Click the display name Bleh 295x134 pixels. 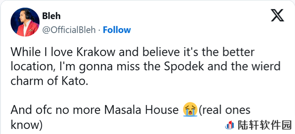click(x=51, y=16)
